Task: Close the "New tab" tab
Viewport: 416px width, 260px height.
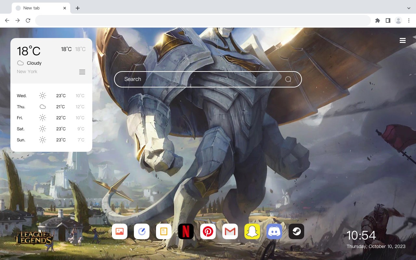Action: [65, 8]
